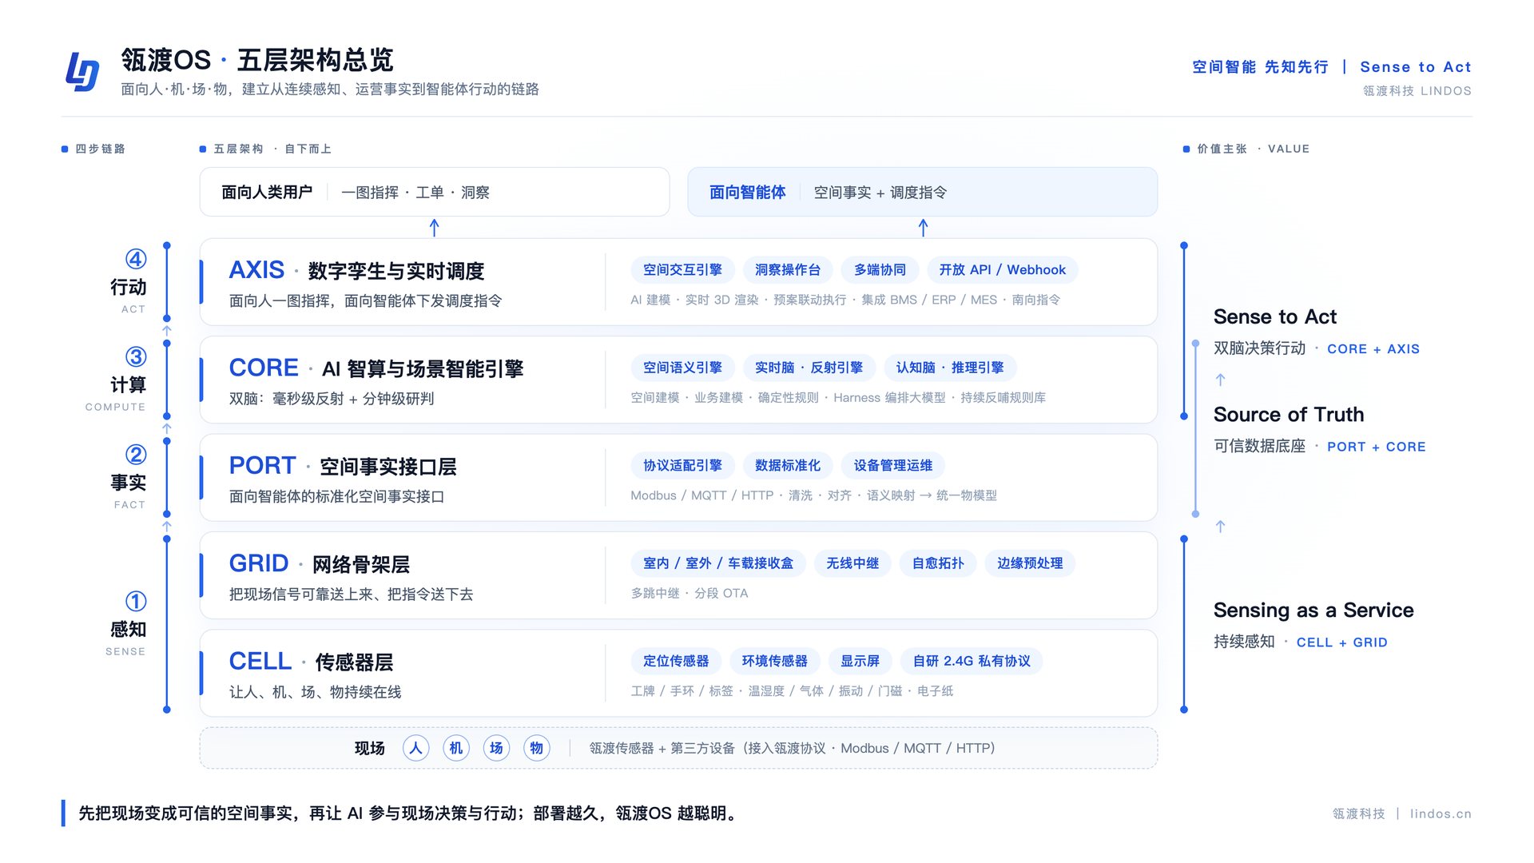Select the 多端协同 tag
Viewport: 1534px width, 863px height.
[x=880, y=270]
